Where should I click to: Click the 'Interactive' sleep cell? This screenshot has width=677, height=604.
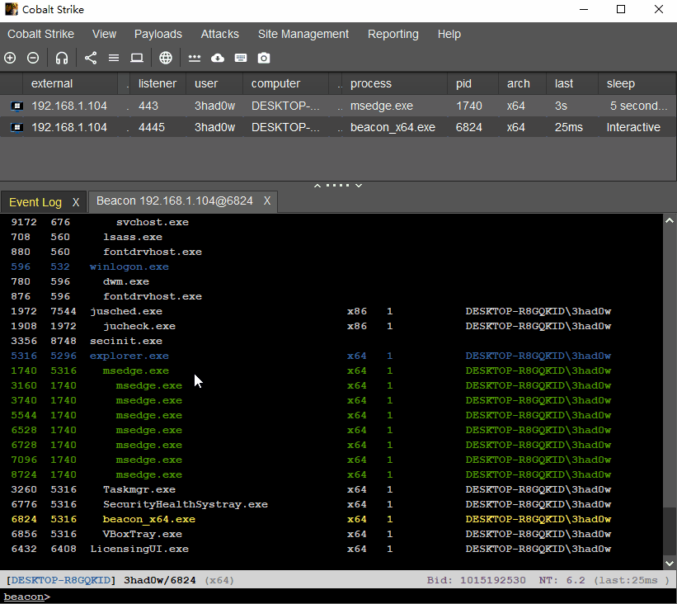pos(633,127)
